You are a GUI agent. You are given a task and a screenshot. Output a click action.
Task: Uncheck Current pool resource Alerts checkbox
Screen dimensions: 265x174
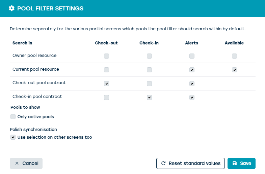[x=192, y=70]
